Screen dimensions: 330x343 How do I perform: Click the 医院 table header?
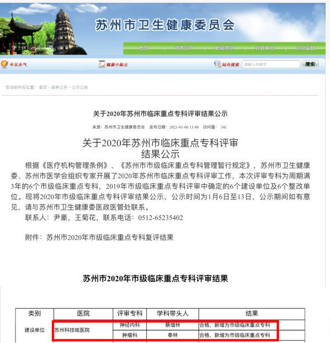83,314
